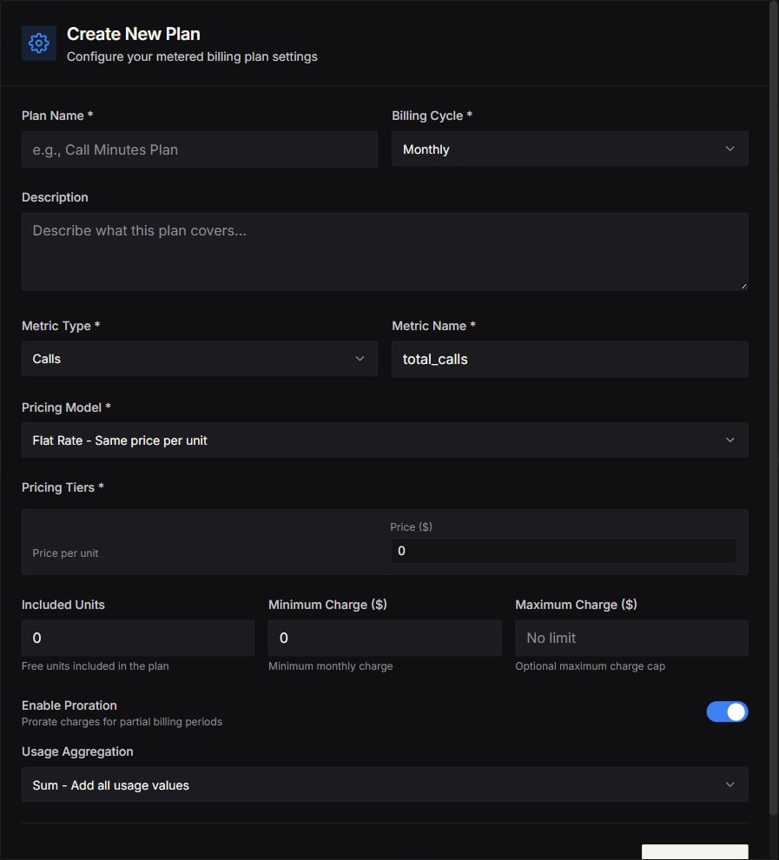Screen dimensions: 779x860
Task: Click 'Optional maximum charge cap' hint text
Action: [590, 665]
